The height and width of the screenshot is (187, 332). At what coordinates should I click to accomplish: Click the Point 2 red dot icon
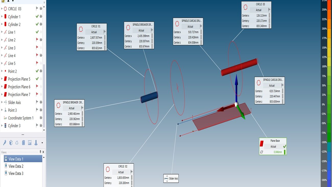tap(5, 71)
